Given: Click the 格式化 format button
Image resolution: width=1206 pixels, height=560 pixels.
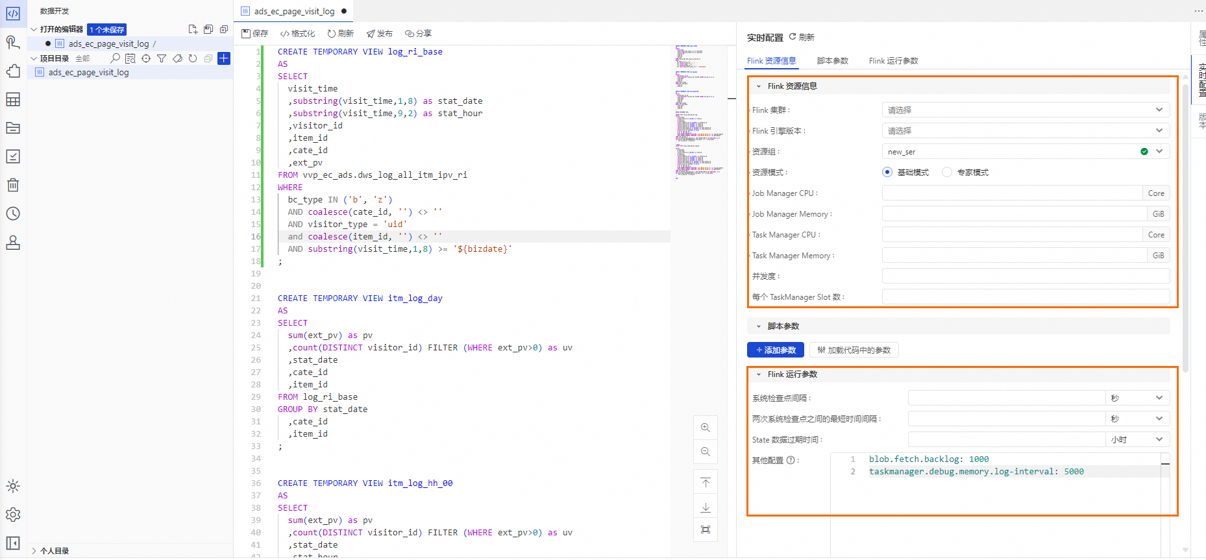Looking at the screenshot, I should [x=297, y=34].
